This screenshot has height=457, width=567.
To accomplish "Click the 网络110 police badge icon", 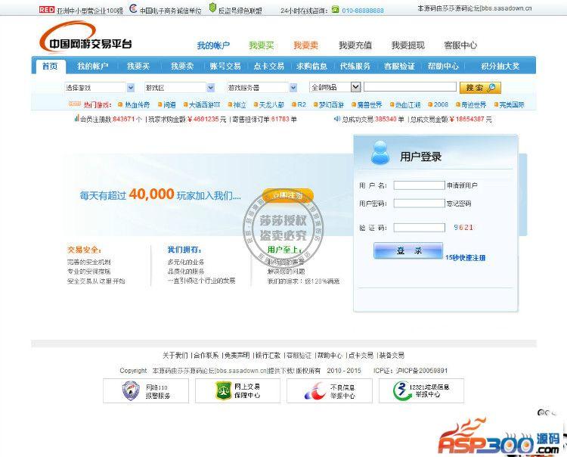I will pyautogui.click(x=131, y=390).
